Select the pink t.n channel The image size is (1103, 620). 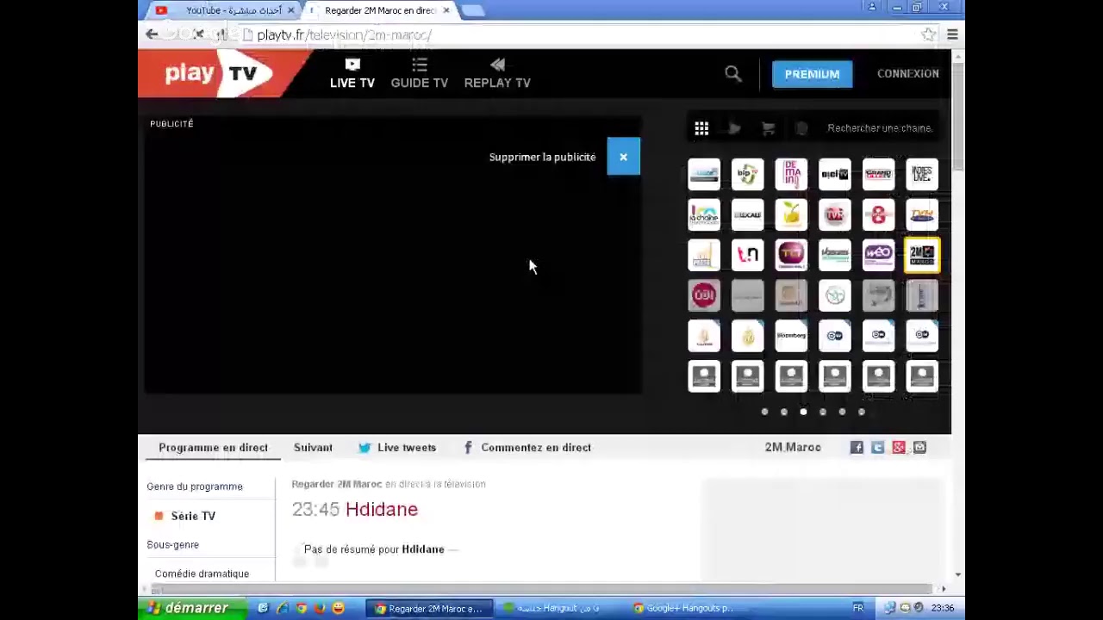point(748,254)
